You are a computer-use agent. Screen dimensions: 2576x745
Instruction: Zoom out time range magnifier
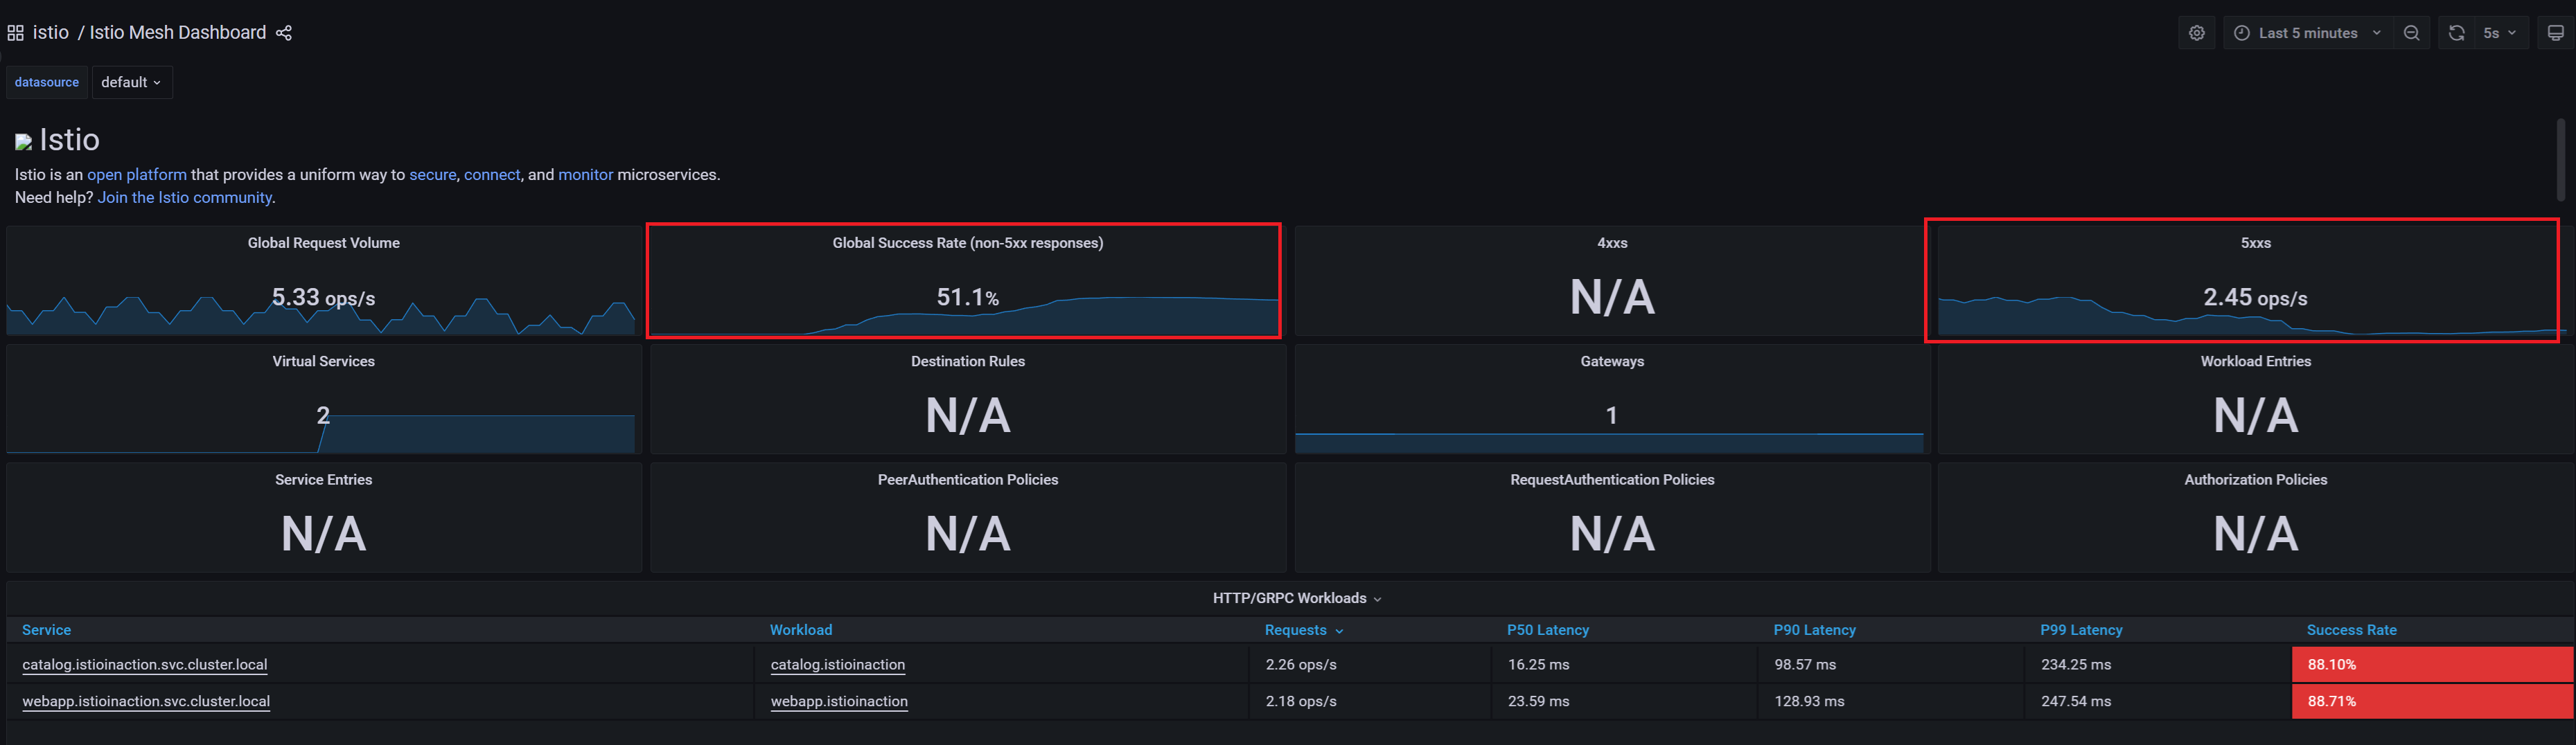2411,33
